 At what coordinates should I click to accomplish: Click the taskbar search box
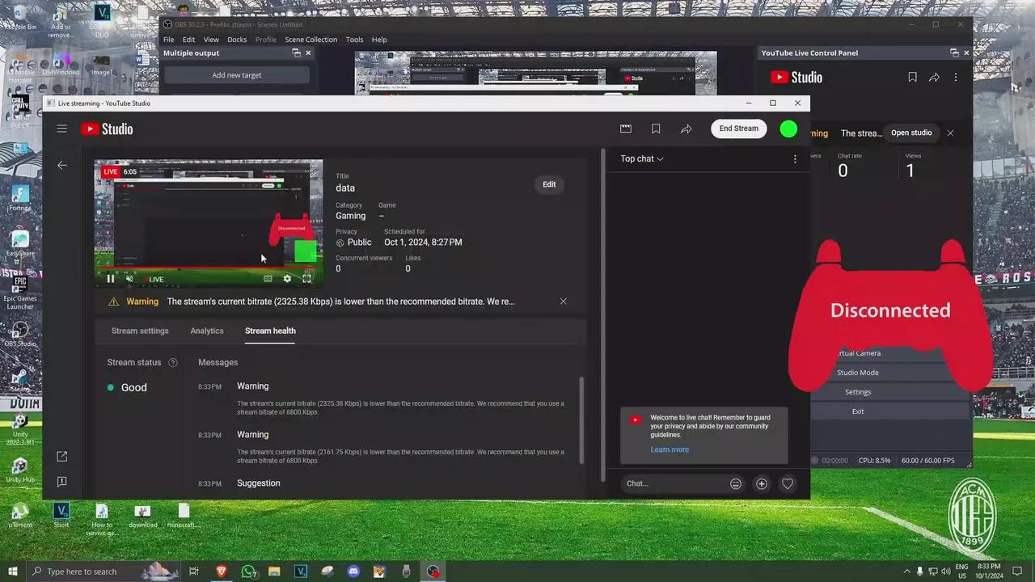(x=103, y=571)
